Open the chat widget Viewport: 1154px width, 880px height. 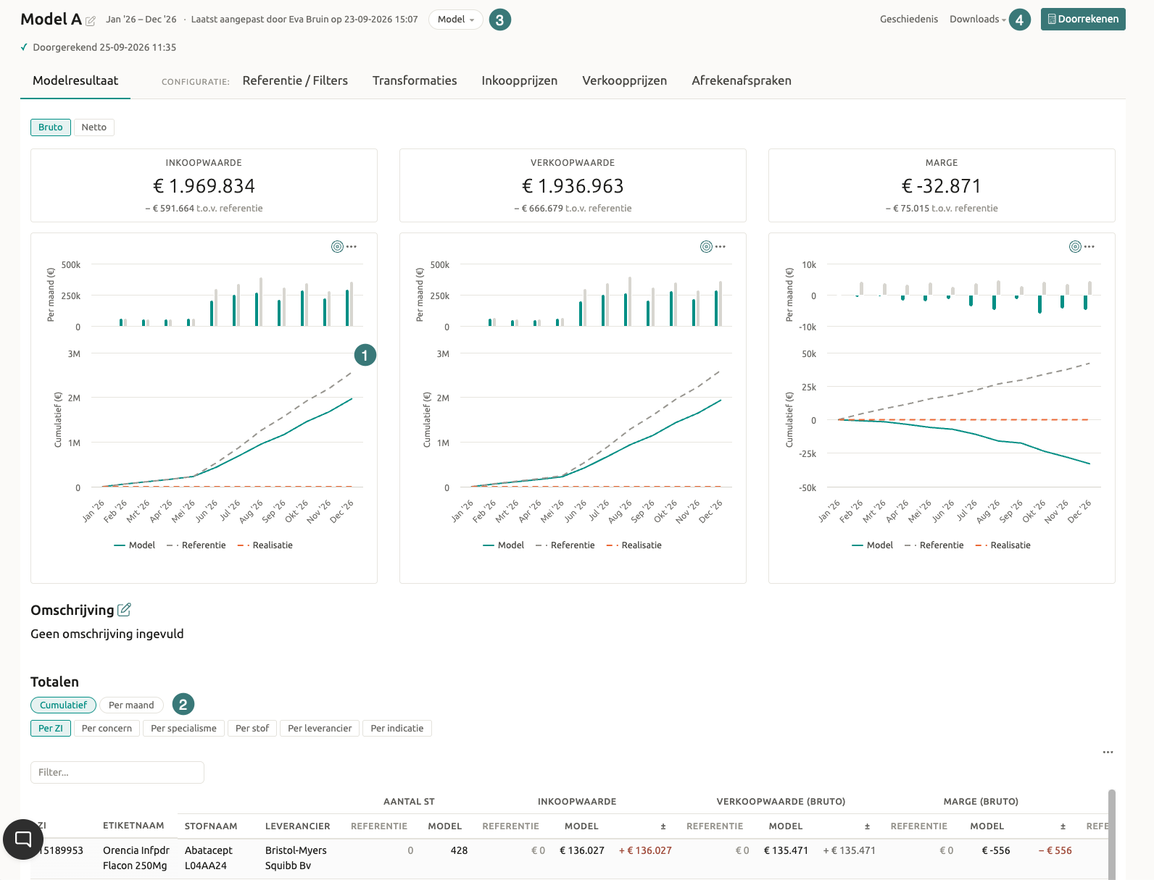23,839
